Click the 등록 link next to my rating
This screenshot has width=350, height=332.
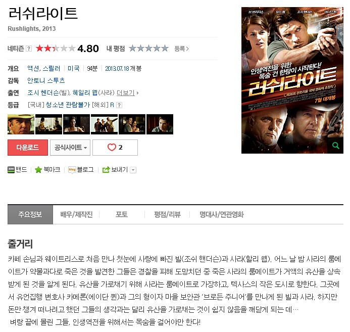pyautogui.click(x=181, y=49)
